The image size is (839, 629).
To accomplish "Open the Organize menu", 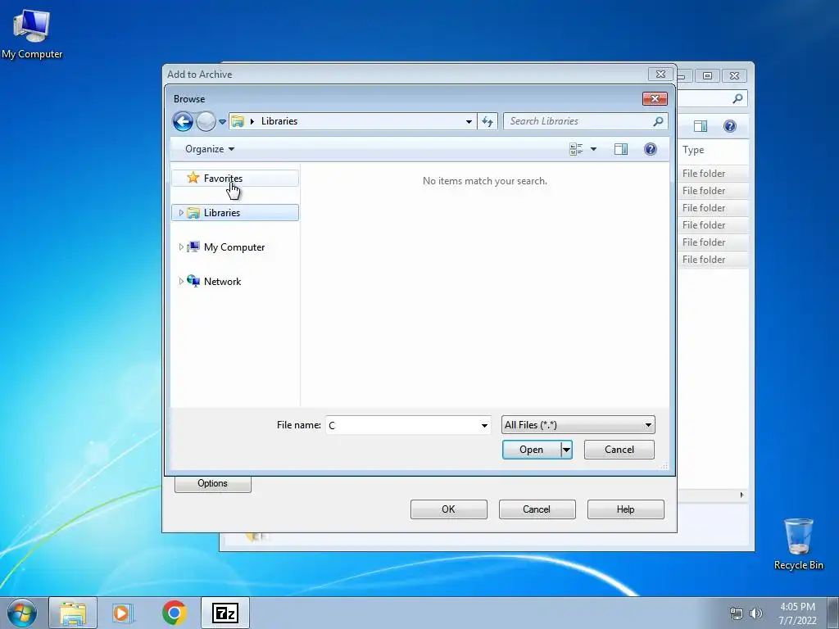I will [210, 149].
